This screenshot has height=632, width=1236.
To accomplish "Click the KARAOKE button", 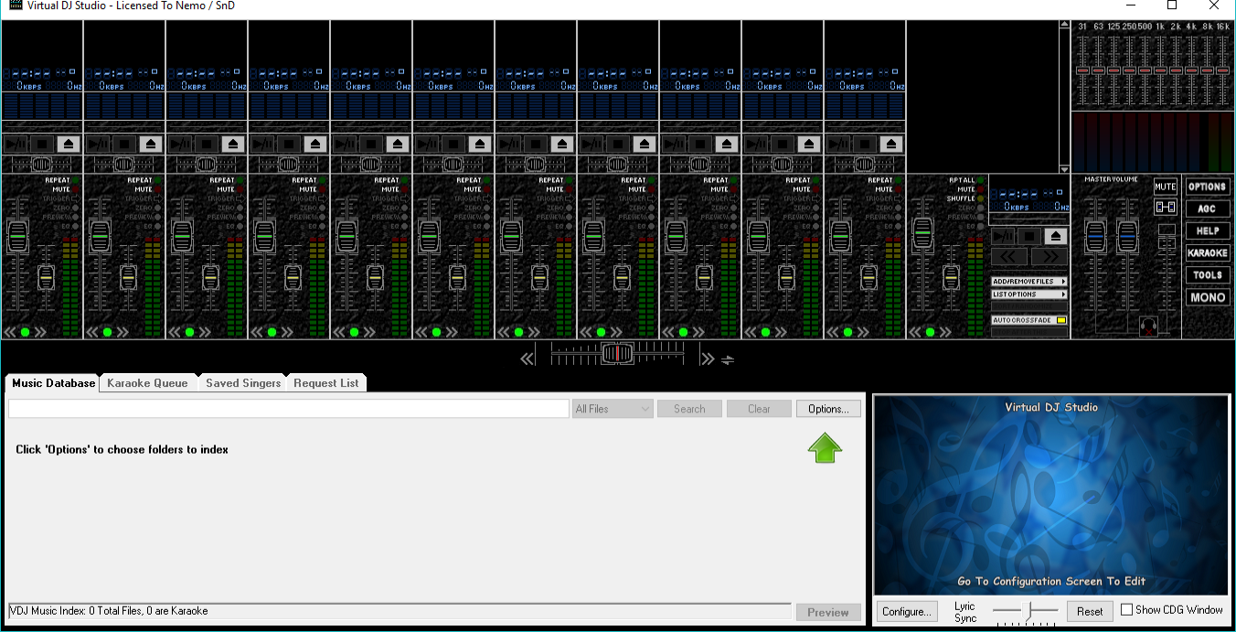I will point(1208,252).
